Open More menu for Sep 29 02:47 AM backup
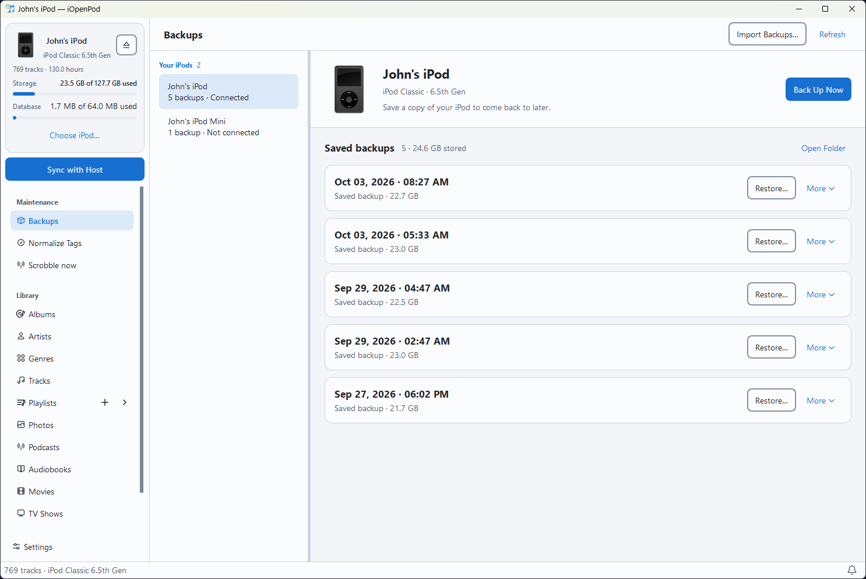The height and width of the screenshot is (579, 866). [x=821, y=348]
